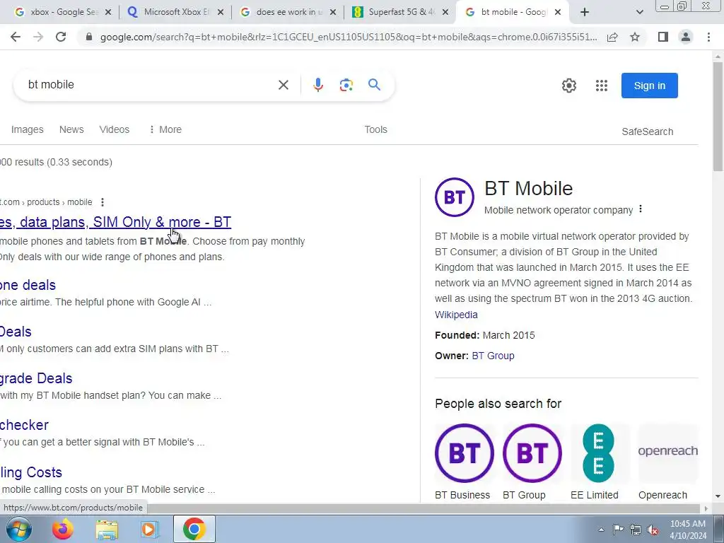724x543 pixels.
Task: Expand the tab search chevron
Action: [639, 13]
